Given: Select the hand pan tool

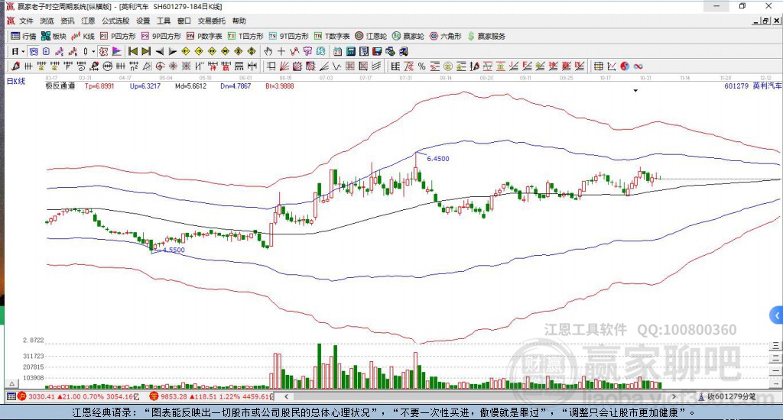Looking at the screenshot, I should pos(268,51).
